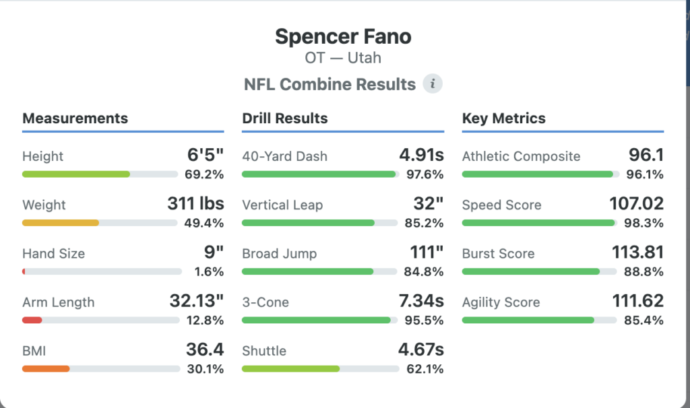690x408 pixels.
Task: Click the Burst Score label
Action: (498, 254)
